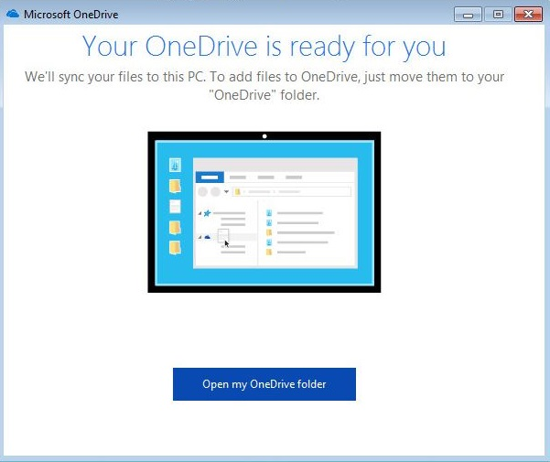
Task: Minimize the Microsoft OneDrive window
Action: pyautogui.click(x=468, y=14)
